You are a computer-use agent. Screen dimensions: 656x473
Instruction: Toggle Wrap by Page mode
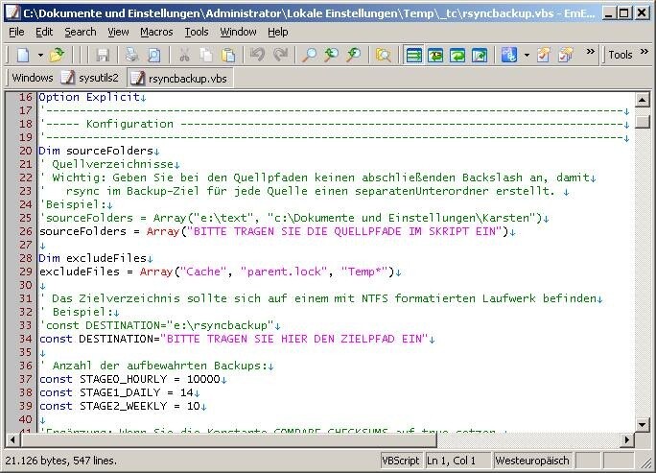pyautogui.click(x=480, y=55)
